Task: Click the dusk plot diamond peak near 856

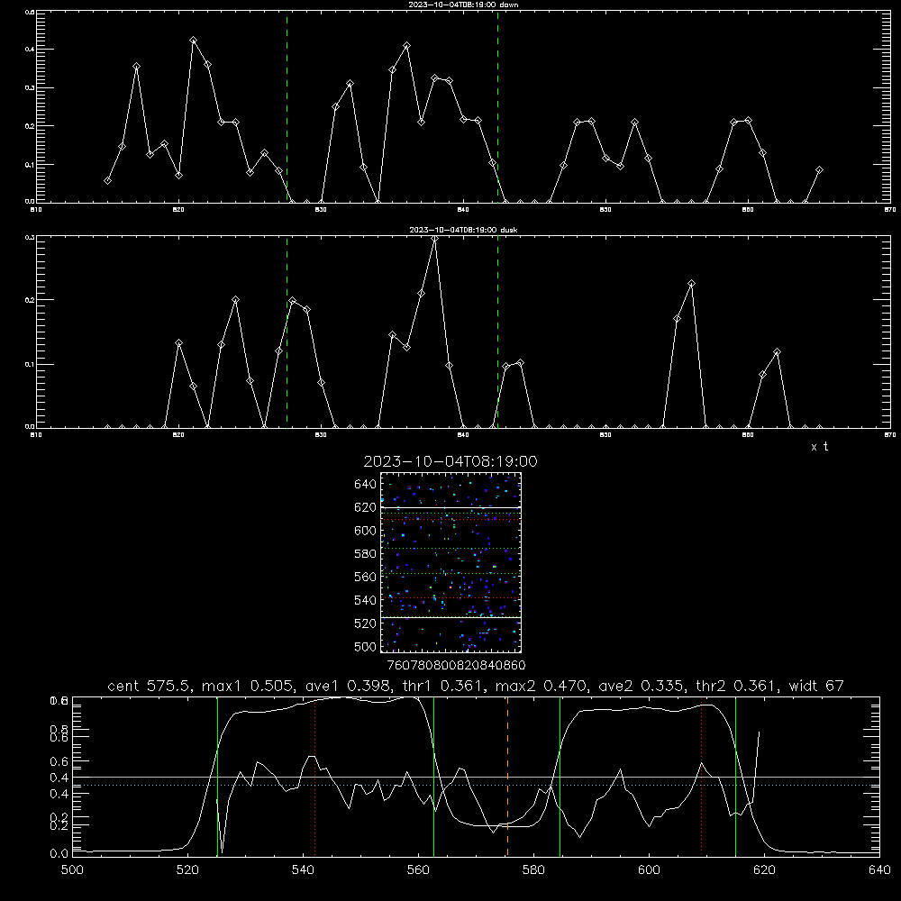Action: pos(691,283)
